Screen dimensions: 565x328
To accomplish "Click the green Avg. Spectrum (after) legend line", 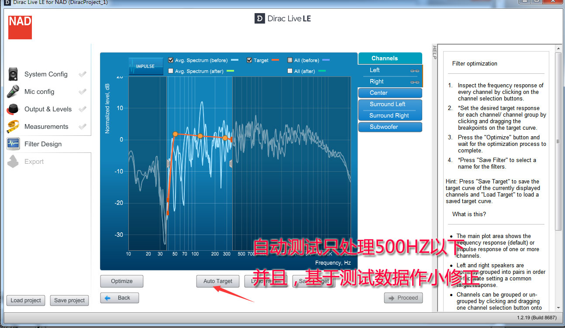I will (x=231, y=71).
